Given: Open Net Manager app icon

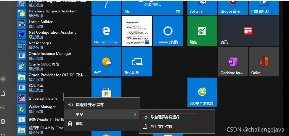Looking at the screenshot, I should 22,45.
